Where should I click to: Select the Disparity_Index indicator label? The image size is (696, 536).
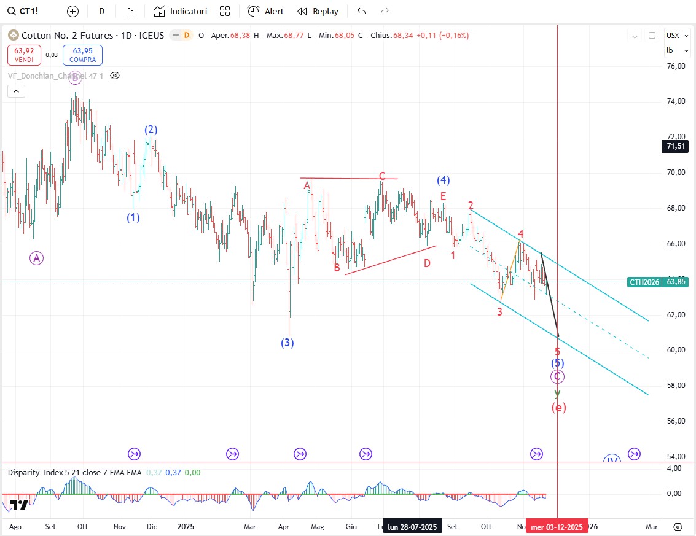[x=74, y=473]
